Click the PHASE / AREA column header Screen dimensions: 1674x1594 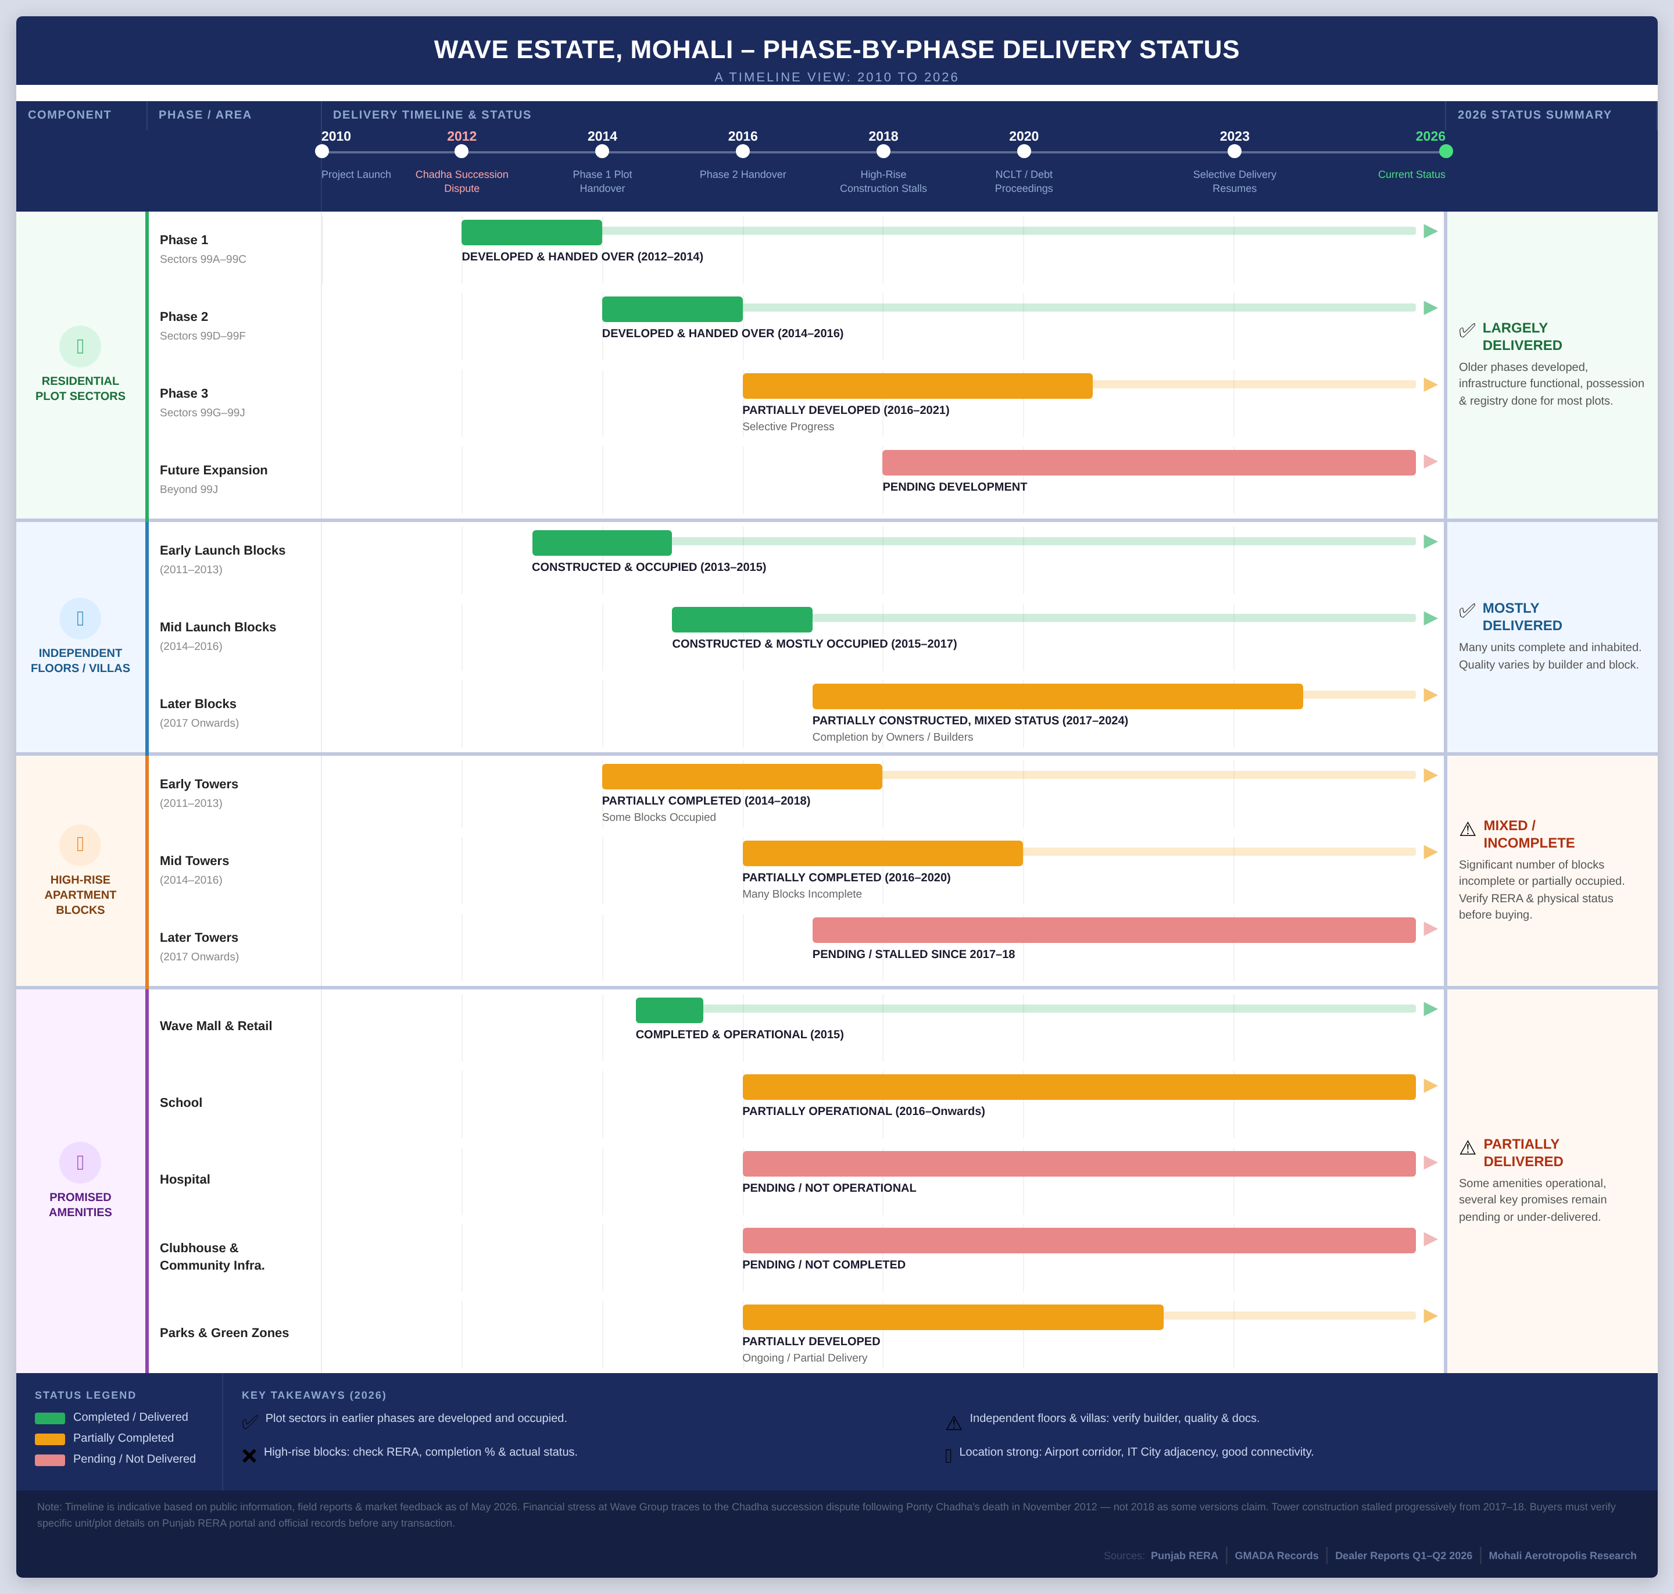tap(205, 115)
